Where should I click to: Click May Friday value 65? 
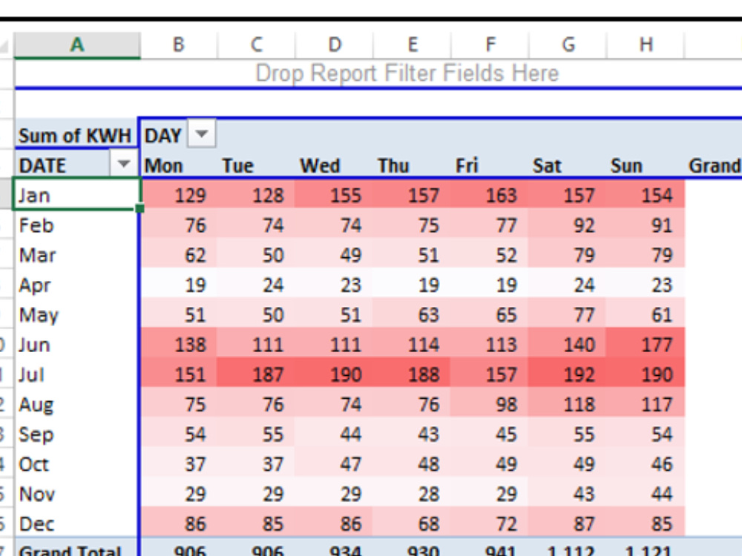pyautogui.click(x=489, y=315)
